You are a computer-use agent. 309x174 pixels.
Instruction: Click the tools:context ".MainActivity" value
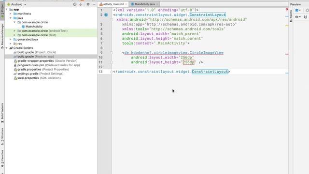(x=170, y=43)
